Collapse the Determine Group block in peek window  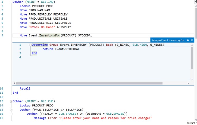(x=30, y=45)
